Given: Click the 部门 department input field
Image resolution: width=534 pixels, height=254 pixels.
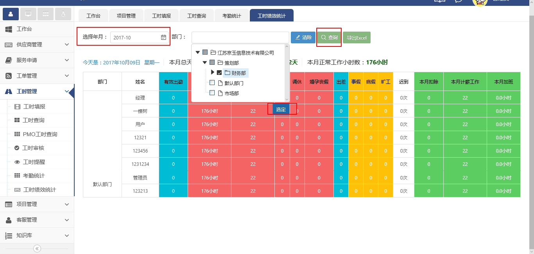Looking at the screenshot, I should pos(240,37).
